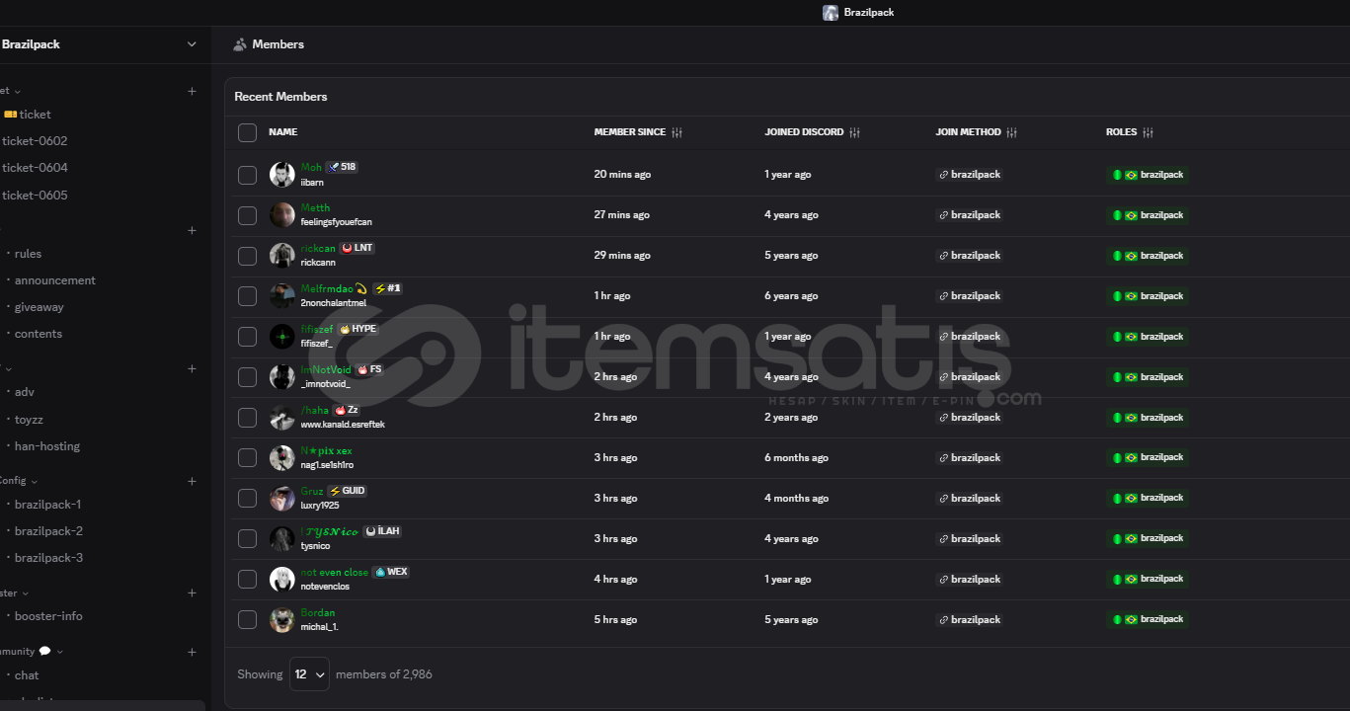
Task: Click the username text feelingsfyouefcan
Action: point(336,222)
